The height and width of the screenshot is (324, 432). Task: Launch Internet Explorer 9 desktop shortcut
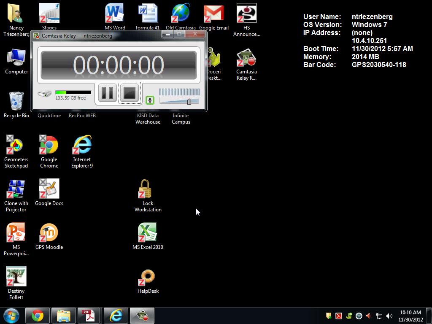pyautogui.click(x=82, y=151)
